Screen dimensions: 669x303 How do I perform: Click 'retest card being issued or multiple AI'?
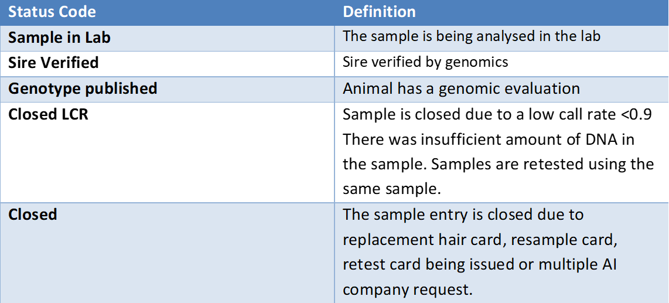click(x=481, y=264)
